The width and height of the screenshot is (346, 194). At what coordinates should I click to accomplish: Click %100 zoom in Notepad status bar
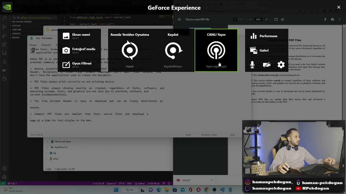188,135
